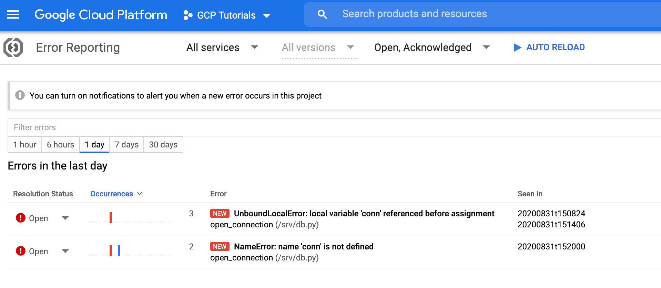
Task: Click open_connection (/srv/db.py) under NameError
Action: click(x=264, y=258)
